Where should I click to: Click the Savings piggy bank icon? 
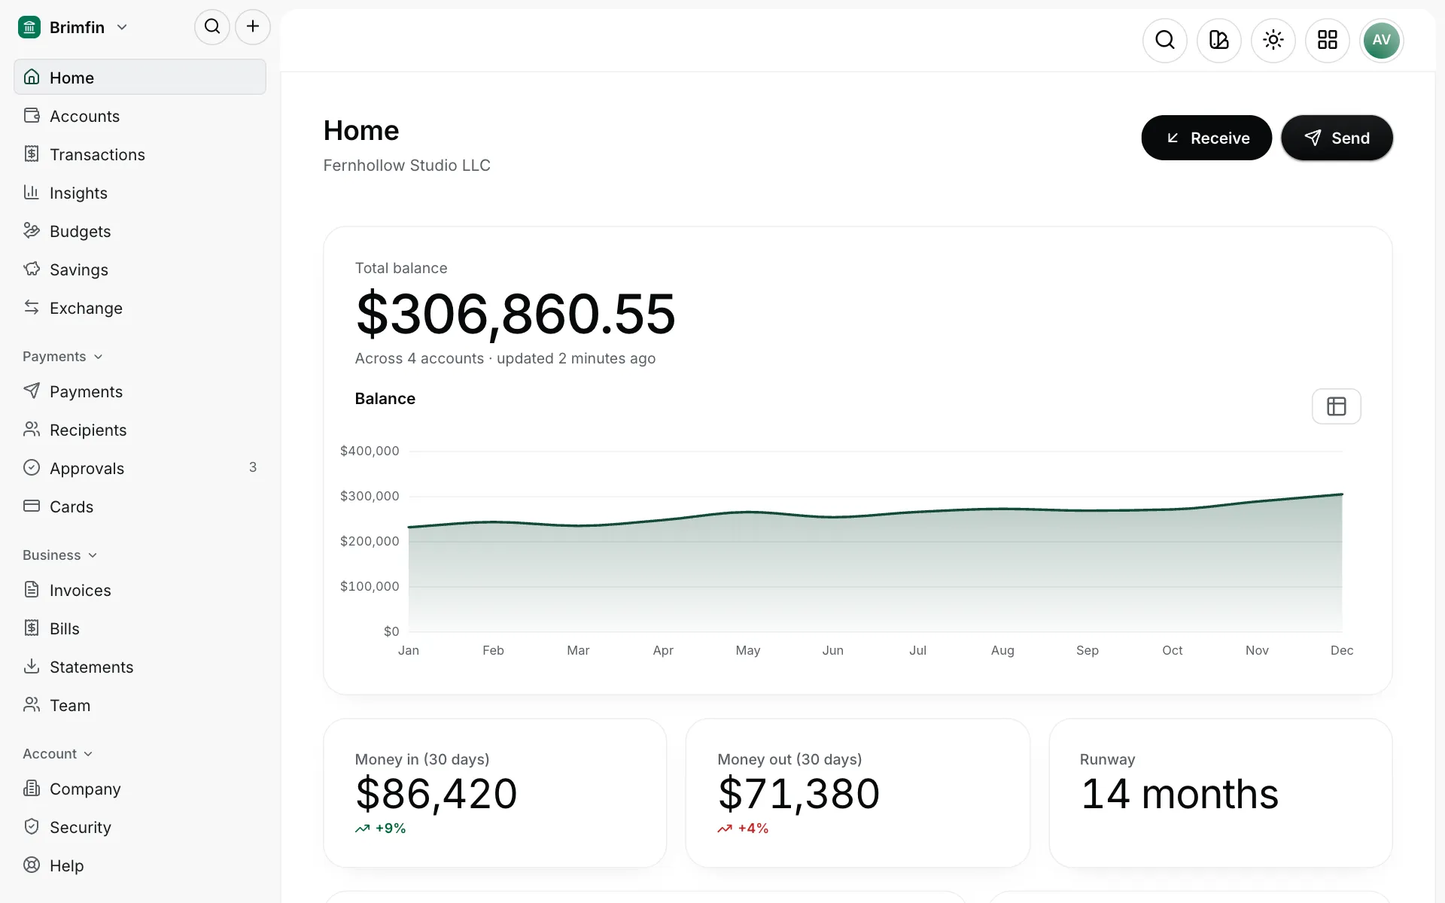(32, 269)
